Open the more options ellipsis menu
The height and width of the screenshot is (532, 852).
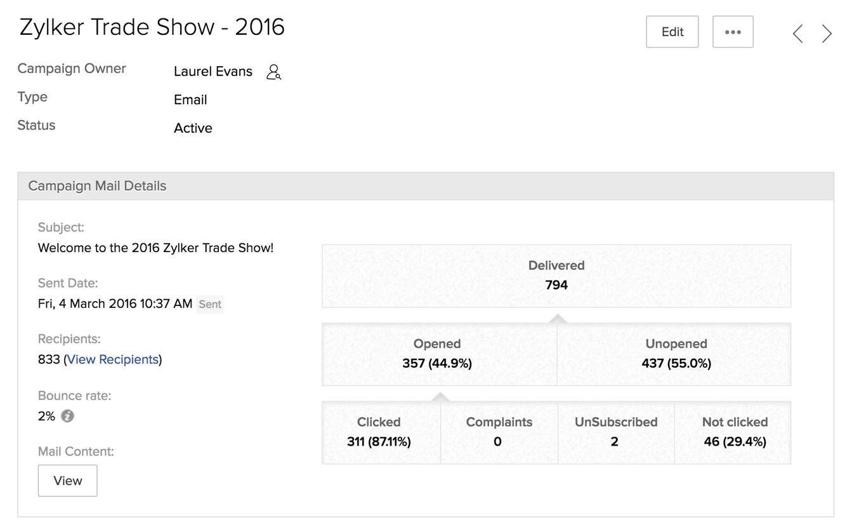click(x=733, y=32)
